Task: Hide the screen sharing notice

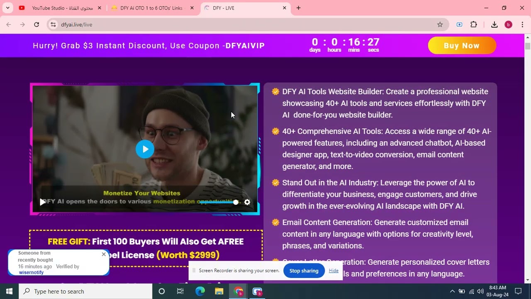Action: (334, 270)
